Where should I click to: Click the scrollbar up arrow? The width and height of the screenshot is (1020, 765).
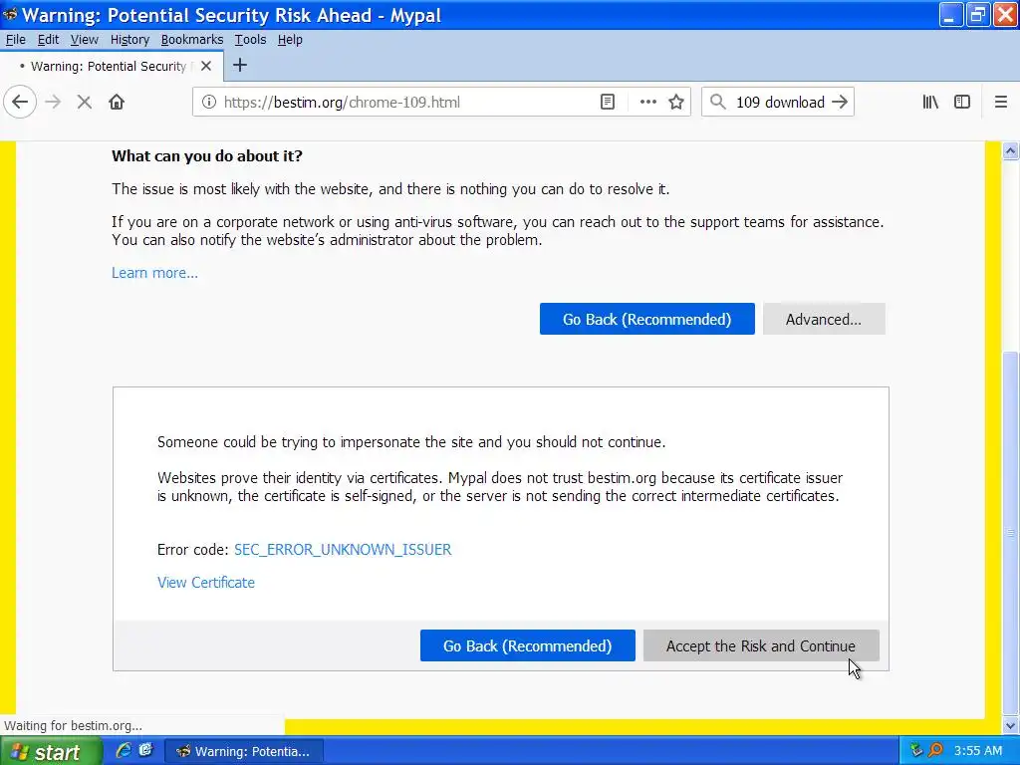1010,151
